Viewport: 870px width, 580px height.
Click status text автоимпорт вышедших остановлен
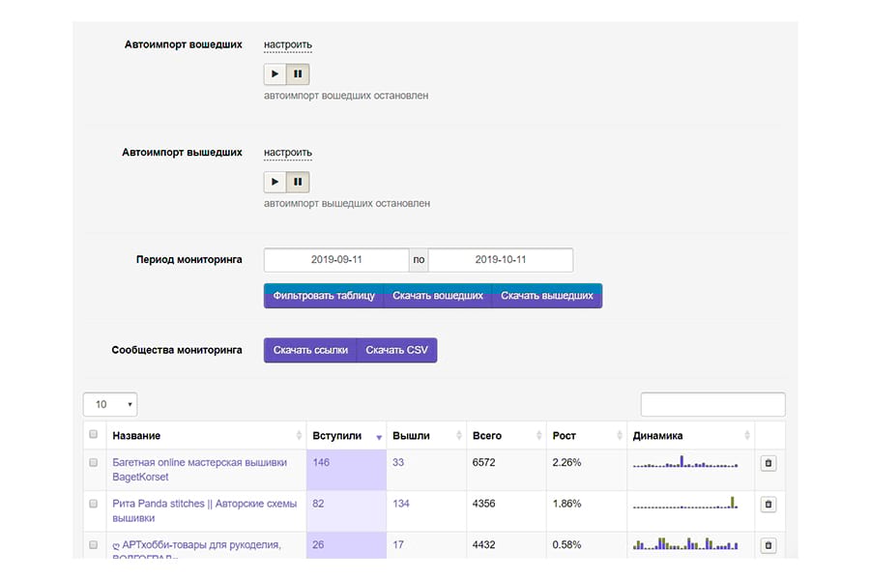[347, 203]
